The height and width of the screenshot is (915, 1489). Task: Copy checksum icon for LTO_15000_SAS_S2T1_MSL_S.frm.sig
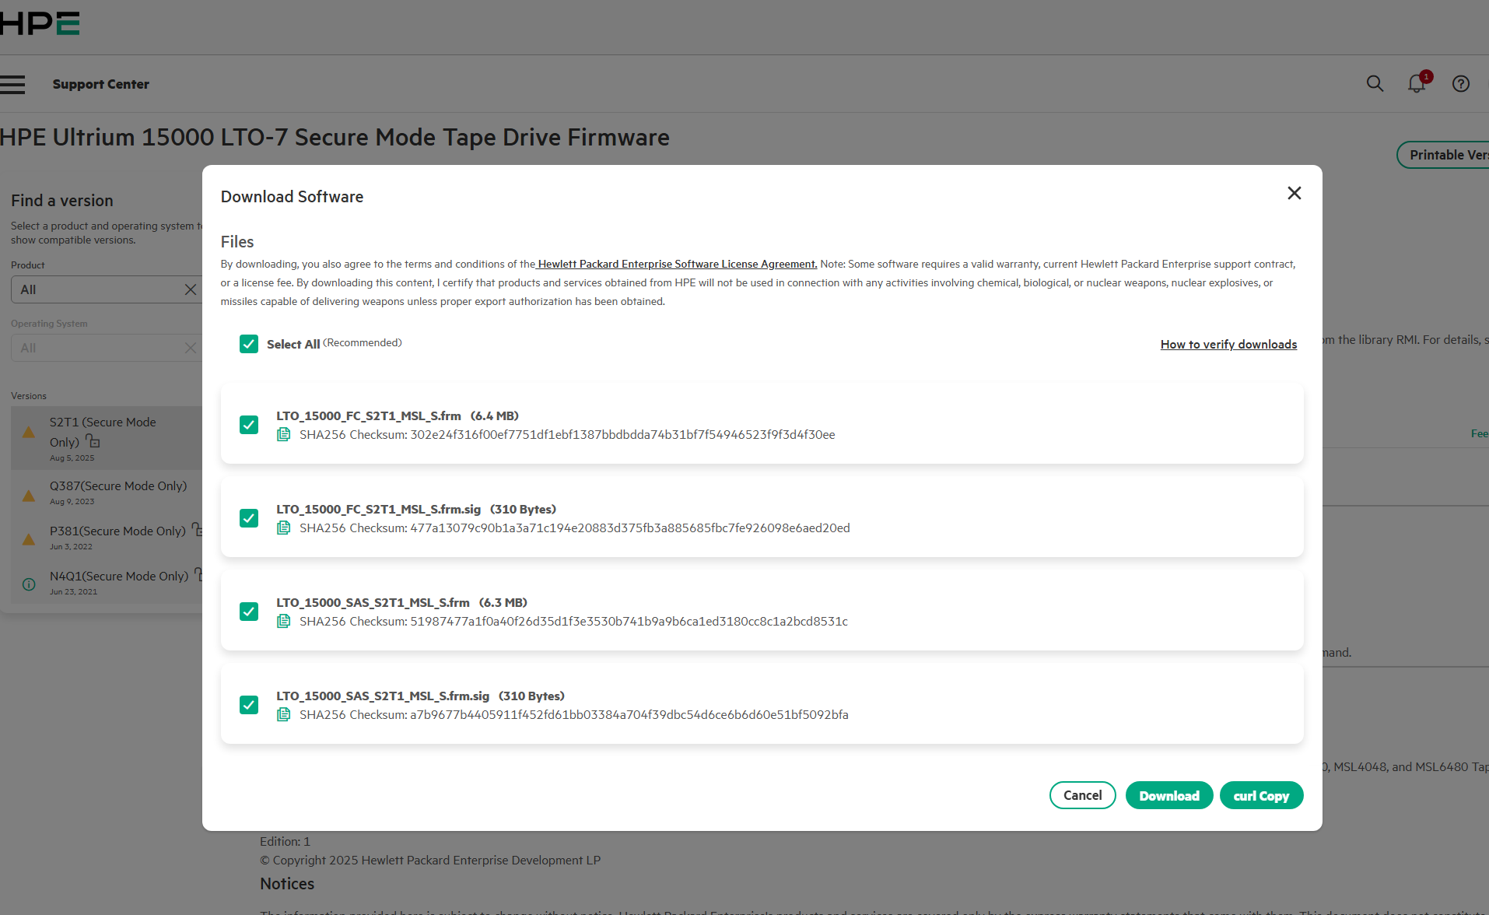point(284,715)
